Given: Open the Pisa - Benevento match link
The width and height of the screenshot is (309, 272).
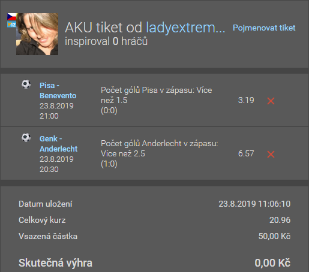Looking at the screenshot, I should click(58, 90).
